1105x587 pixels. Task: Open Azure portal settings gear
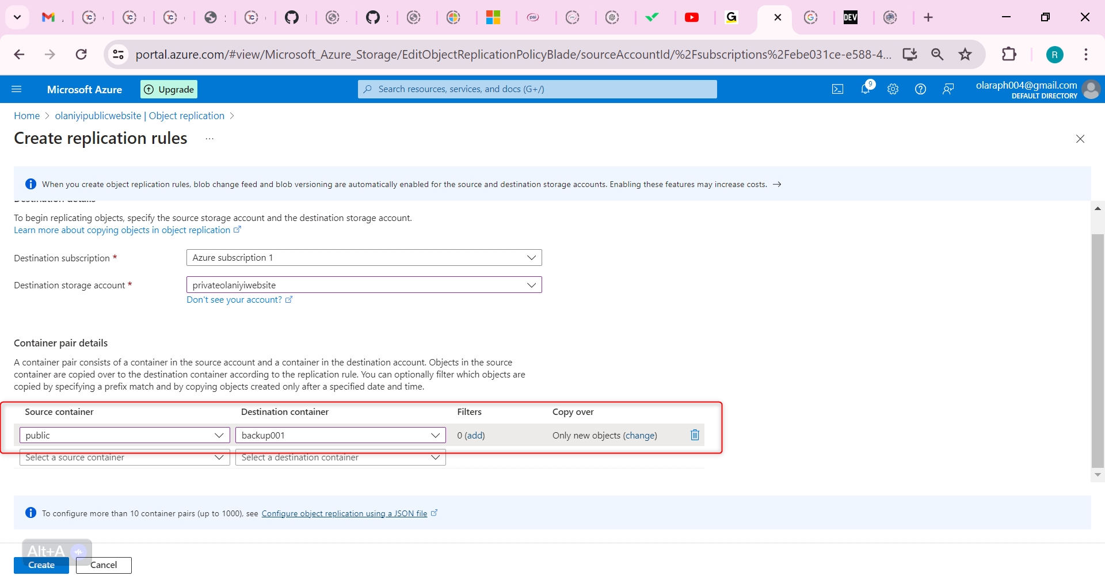point(893,89)
